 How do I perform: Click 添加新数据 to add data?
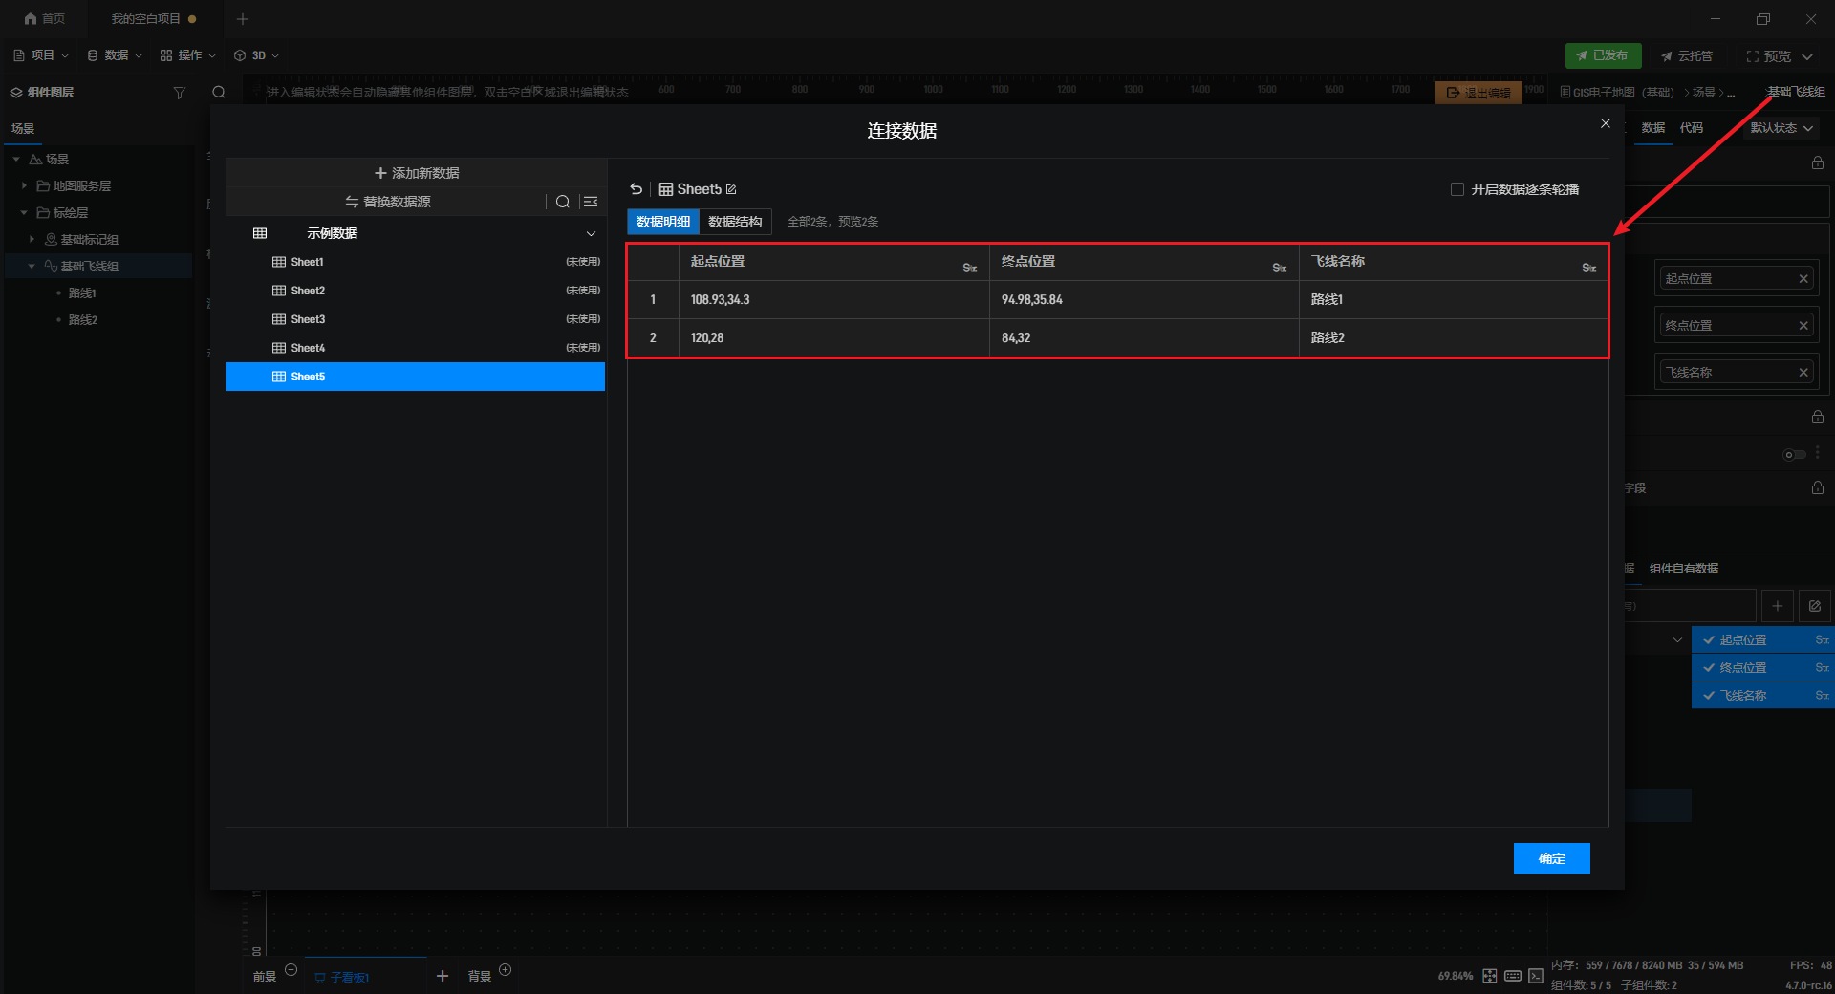[x=417, y=173]
